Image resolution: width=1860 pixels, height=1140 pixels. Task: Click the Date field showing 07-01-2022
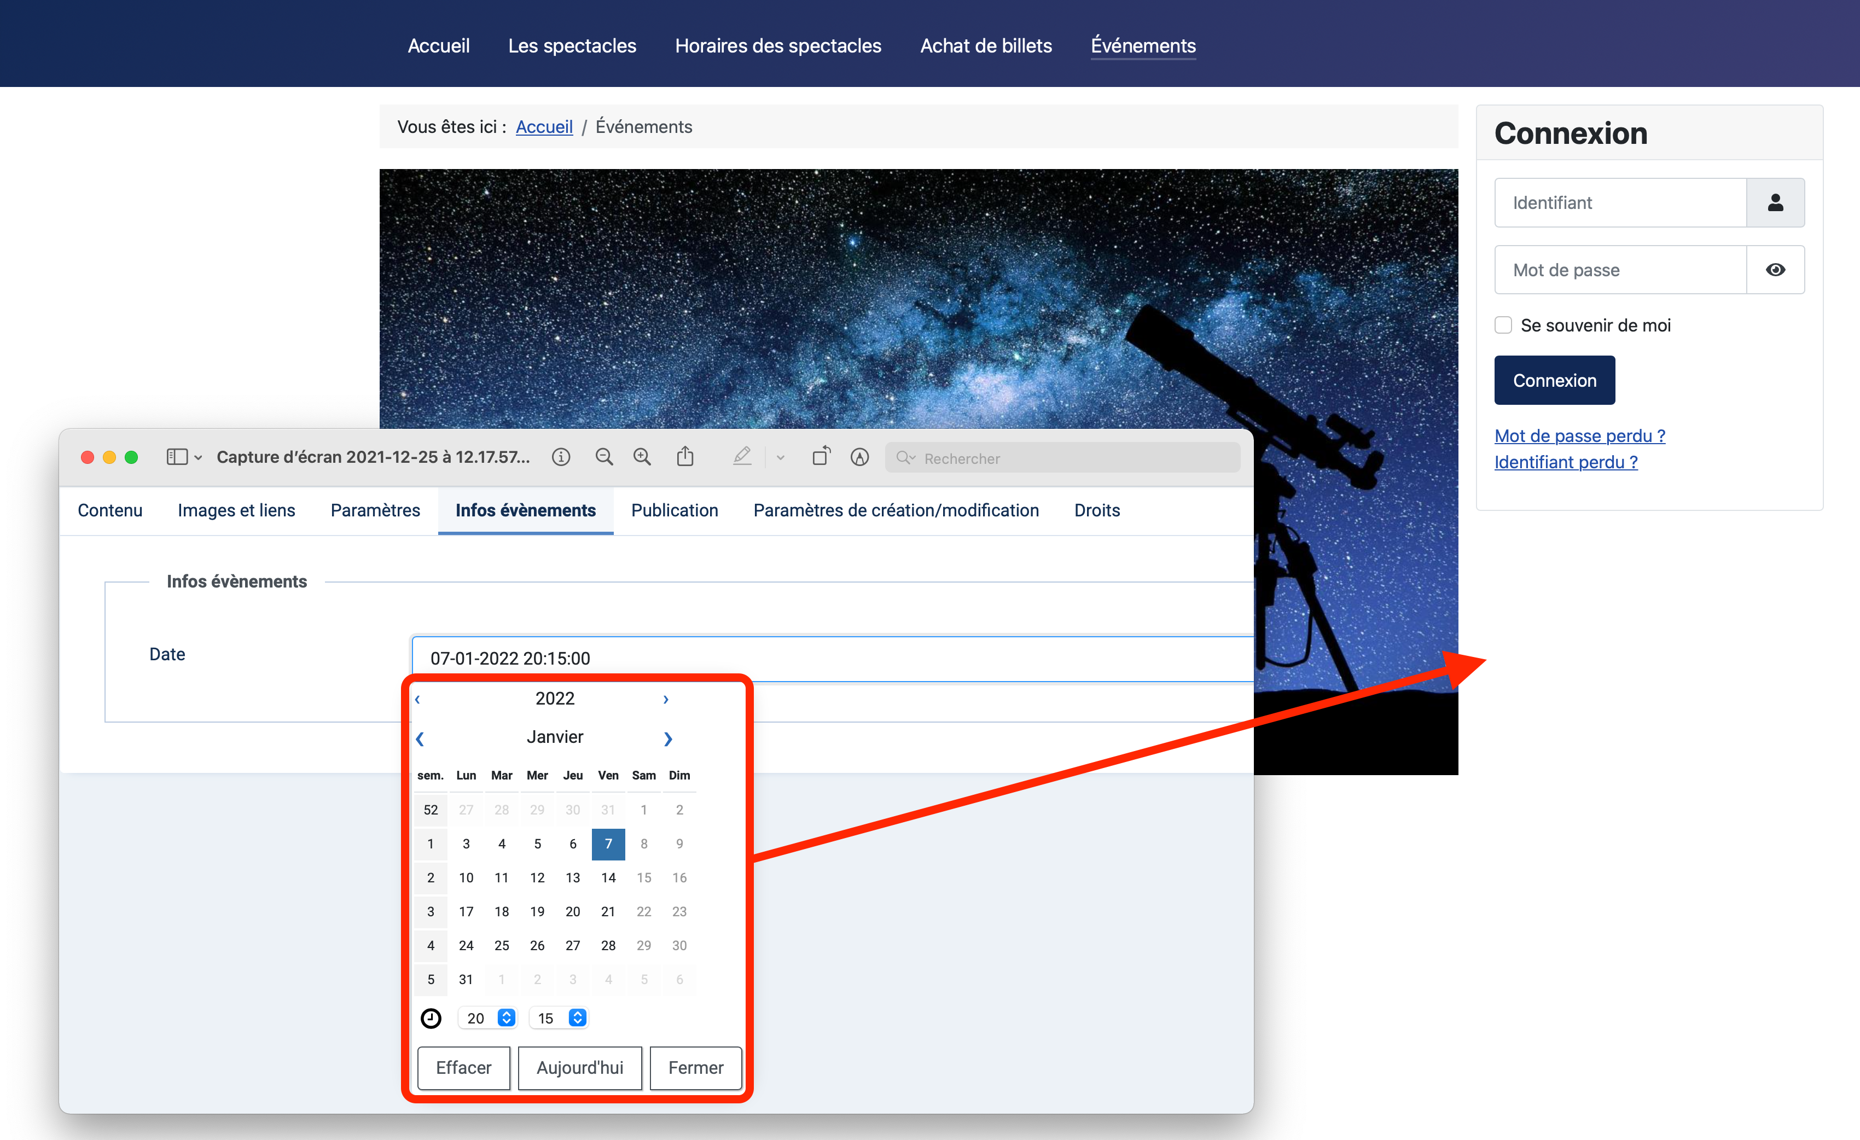(x=832, y=658)
